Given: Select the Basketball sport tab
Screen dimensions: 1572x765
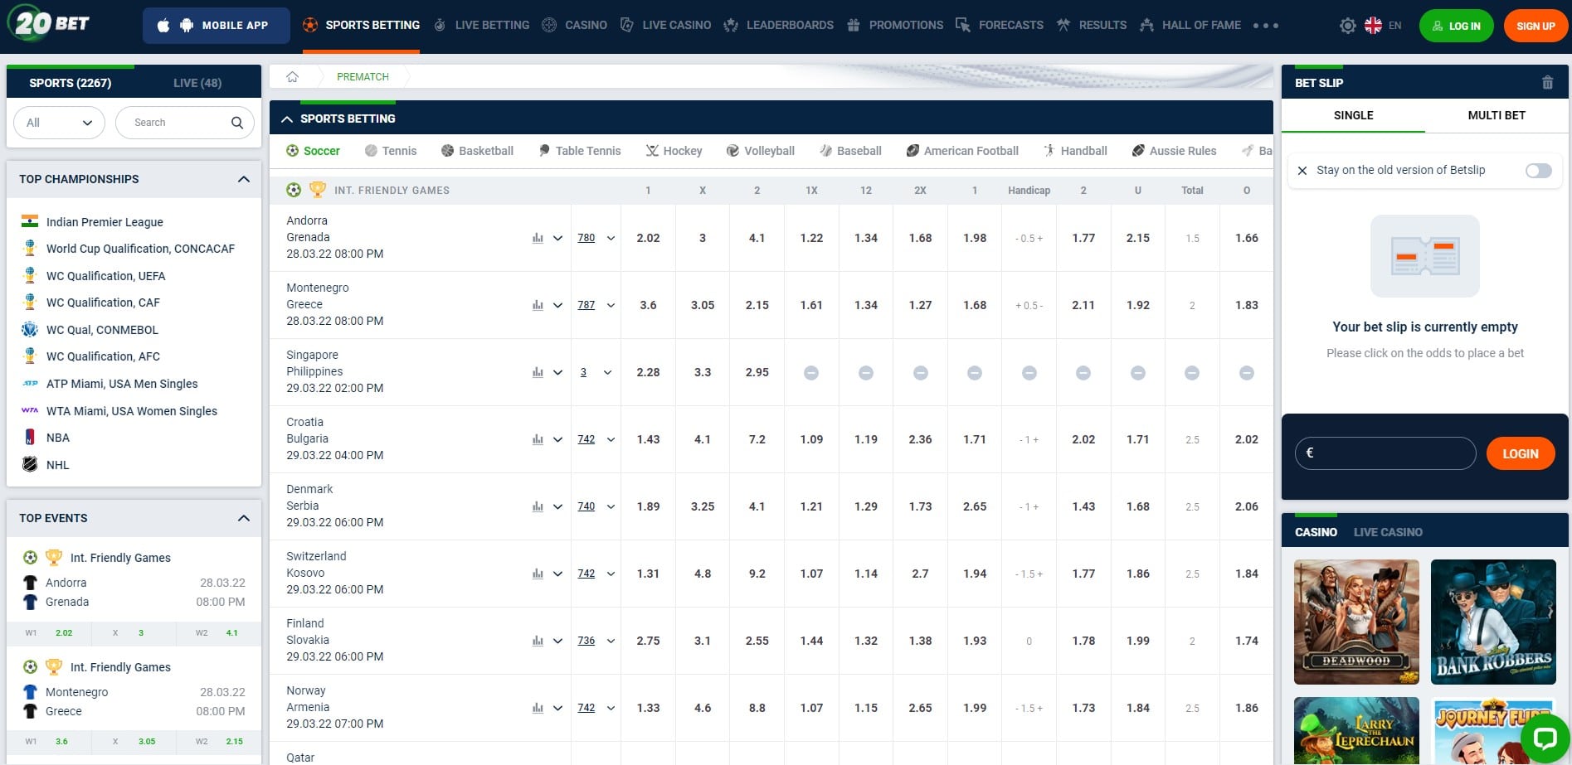Looking at the screenshot, I should click(x=477, y=151).
